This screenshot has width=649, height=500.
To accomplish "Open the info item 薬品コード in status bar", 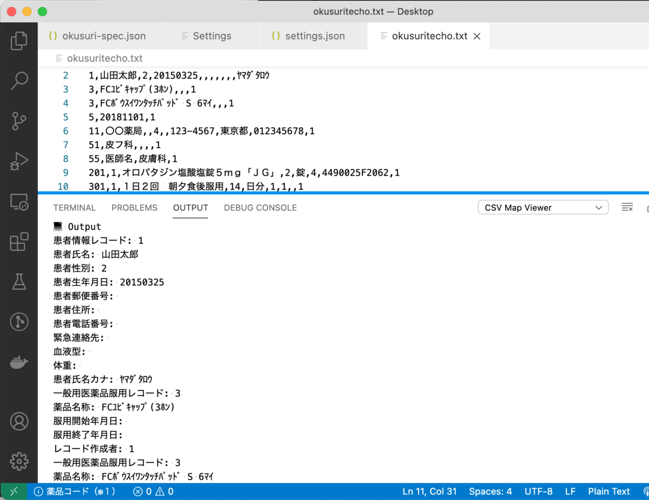I will (74, 491).
